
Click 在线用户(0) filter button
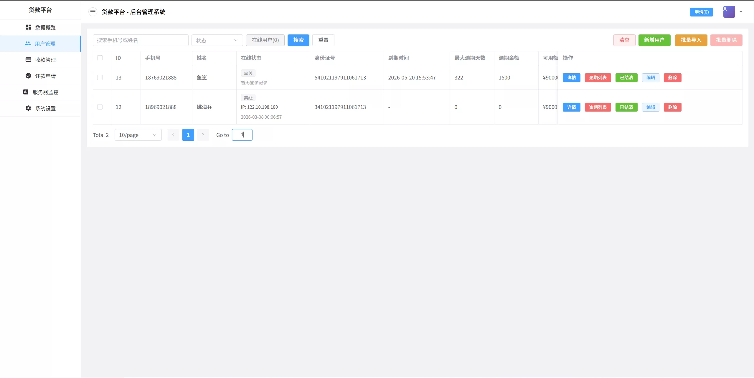(265, 40)
